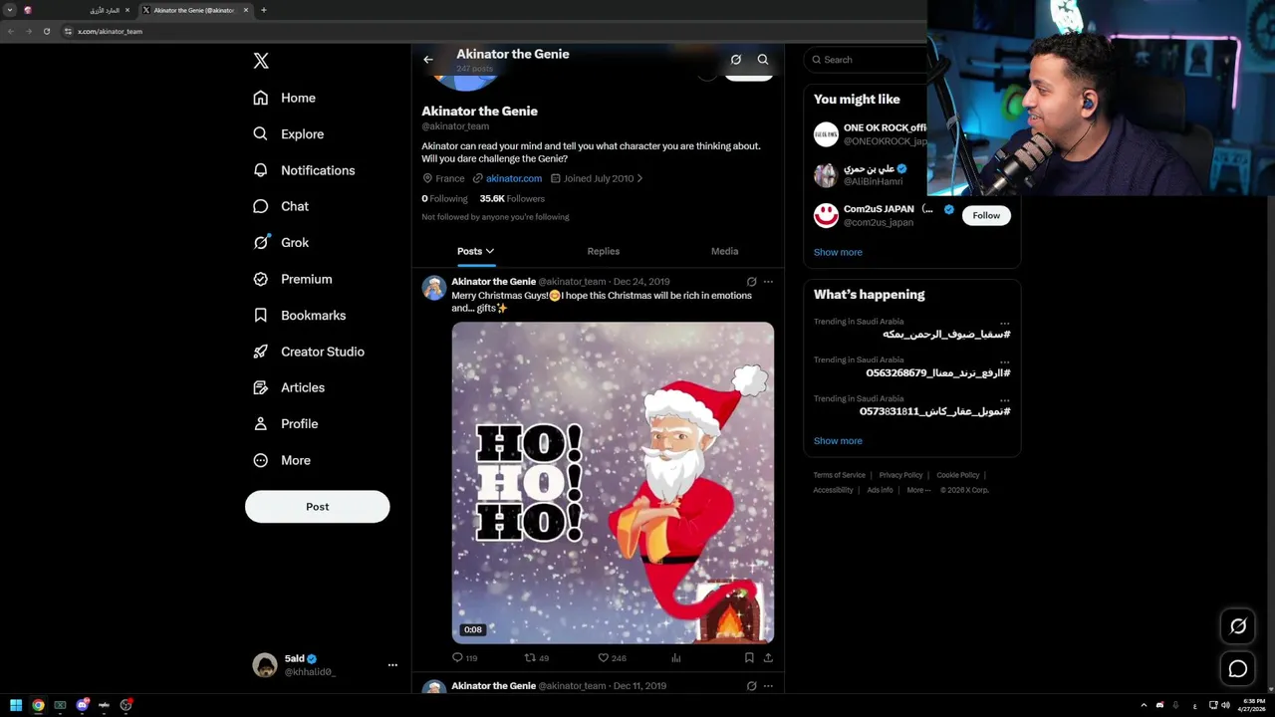Share the Christmas post
The width and height of the screenshot is (1275, 717).
click(x=768, y=658)
